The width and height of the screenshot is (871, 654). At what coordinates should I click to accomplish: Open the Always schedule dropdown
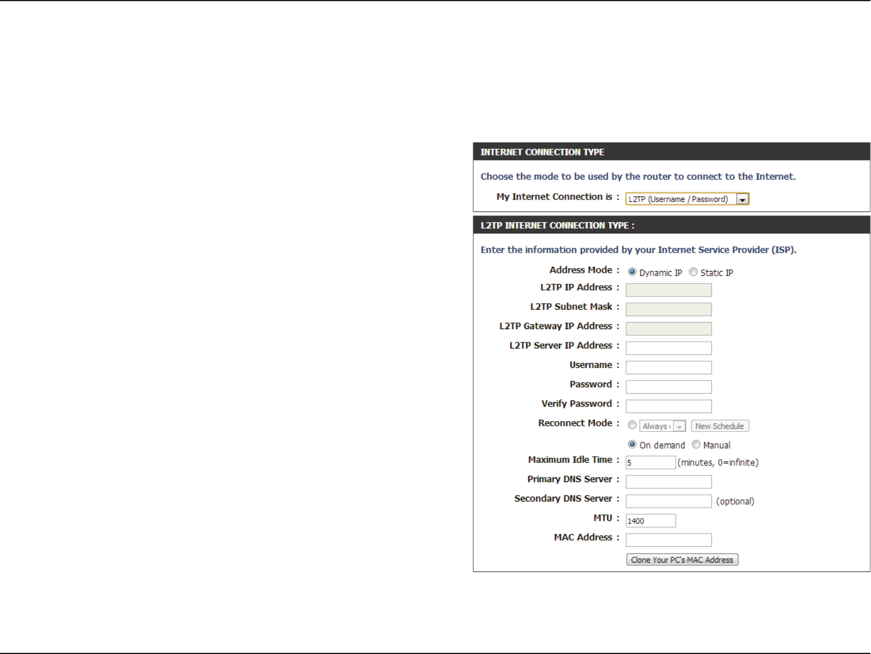[x=662, y=426]
